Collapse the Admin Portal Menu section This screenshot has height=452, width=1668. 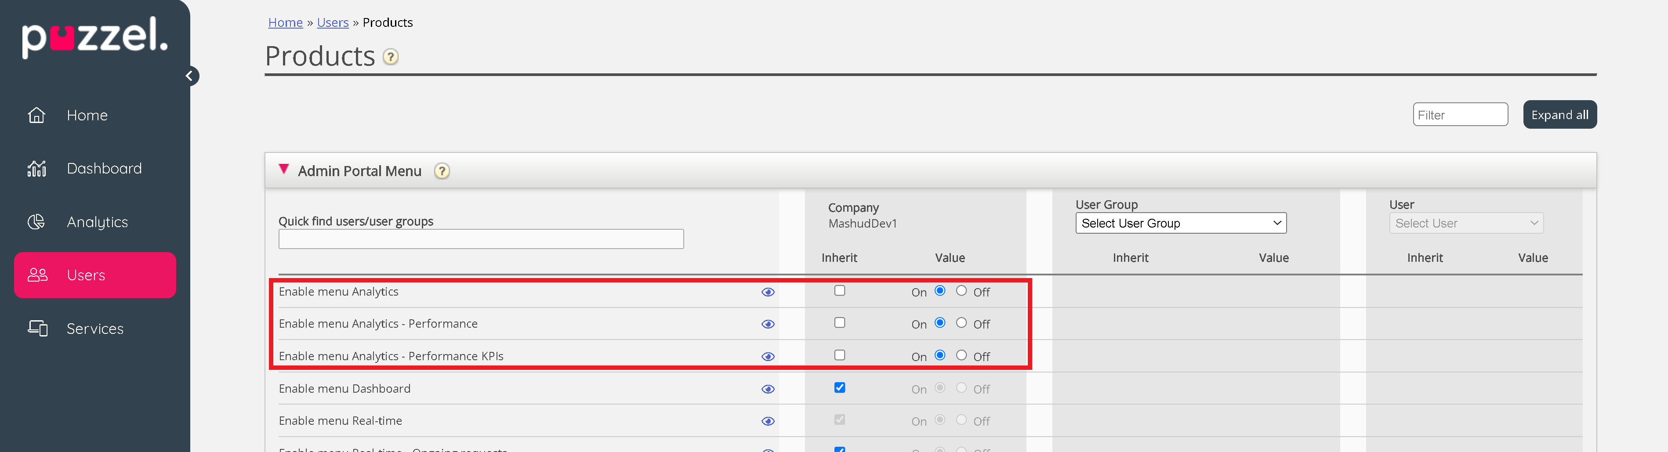[x=283, y=170]
